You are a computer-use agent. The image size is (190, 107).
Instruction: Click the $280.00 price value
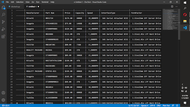(x=68, y=87)
